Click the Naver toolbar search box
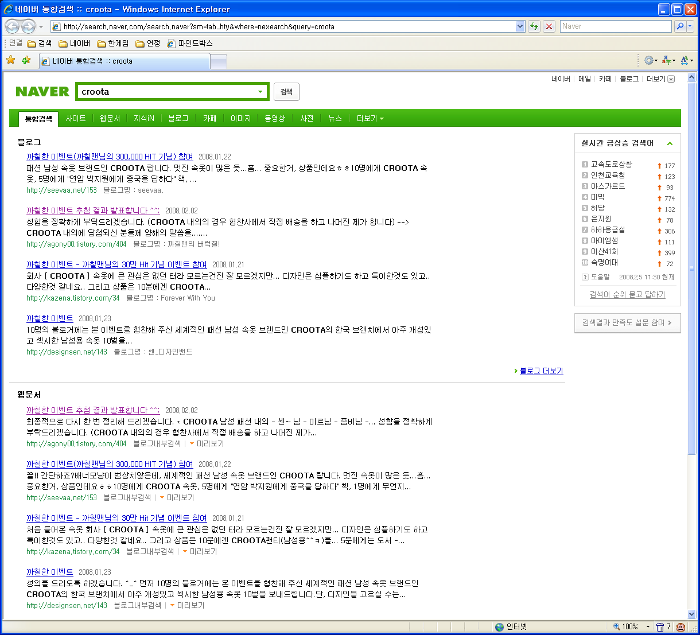Image resolution: width=700 pixels, height=635 pixels. [616, 26]
